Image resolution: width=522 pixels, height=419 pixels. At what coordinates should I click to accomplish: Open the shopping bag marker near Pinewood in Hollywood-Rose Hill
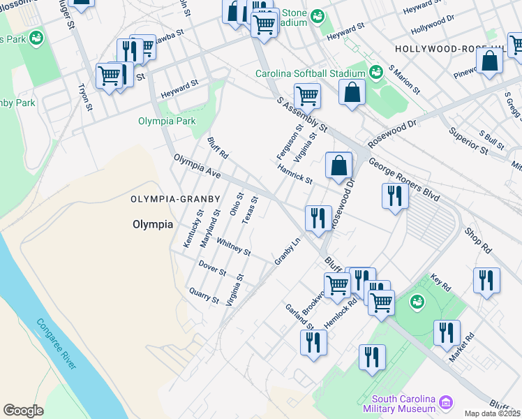pos(489,61)
